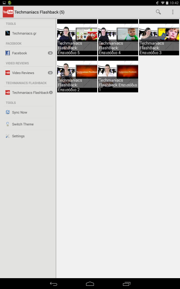Tap the Android home navigation button
This screenshot has width=180, height=289.
pyautogui.click(x=90, y=284)
